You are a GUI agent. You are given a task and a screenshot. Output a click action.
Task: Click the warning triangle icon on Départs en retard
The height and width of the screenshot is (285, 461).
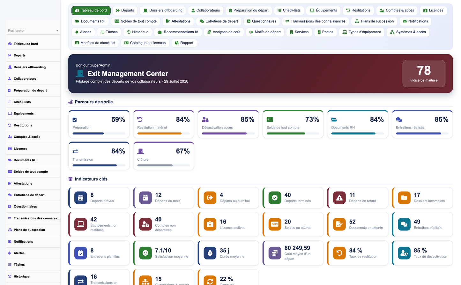(339, 198)
